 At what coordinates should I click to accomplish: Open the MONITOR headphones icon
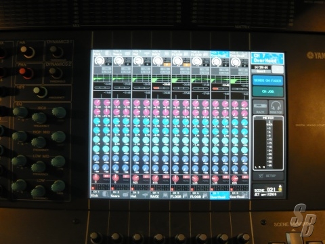click(x=276, y=107)
